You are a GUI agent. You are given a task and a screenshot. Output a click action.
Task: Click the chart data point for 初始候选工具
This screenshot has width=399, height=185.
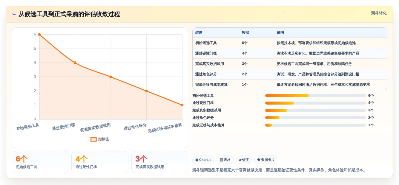tap(39, 35)
